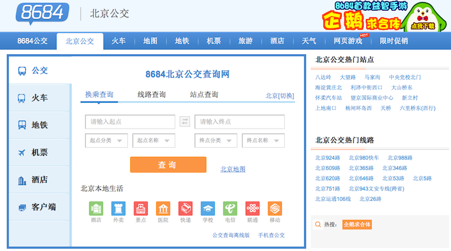Click the client computer icon
Viewport: 451px width, 251px height.
click(x=22, y=207)
